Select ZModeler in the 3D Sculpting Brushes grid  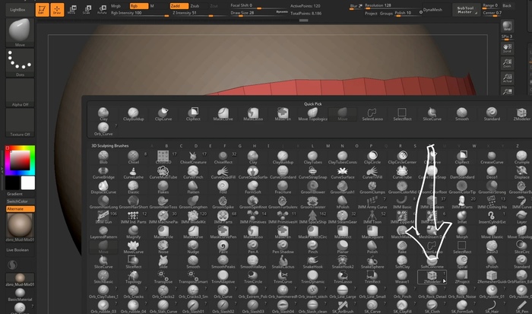click(x=432, y=277)
